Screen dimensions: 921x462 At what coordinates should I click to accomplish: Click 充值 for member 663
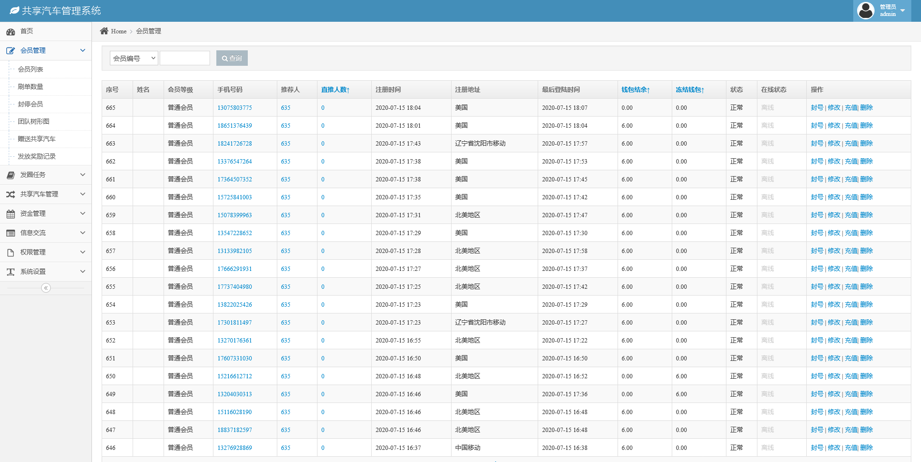tap(851, 144)
